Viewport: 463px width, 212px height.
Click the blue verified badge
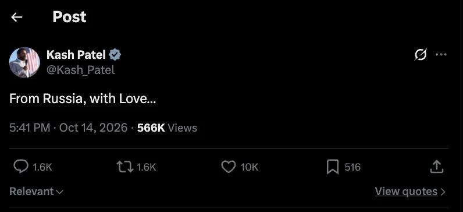(x=115, y=55)
